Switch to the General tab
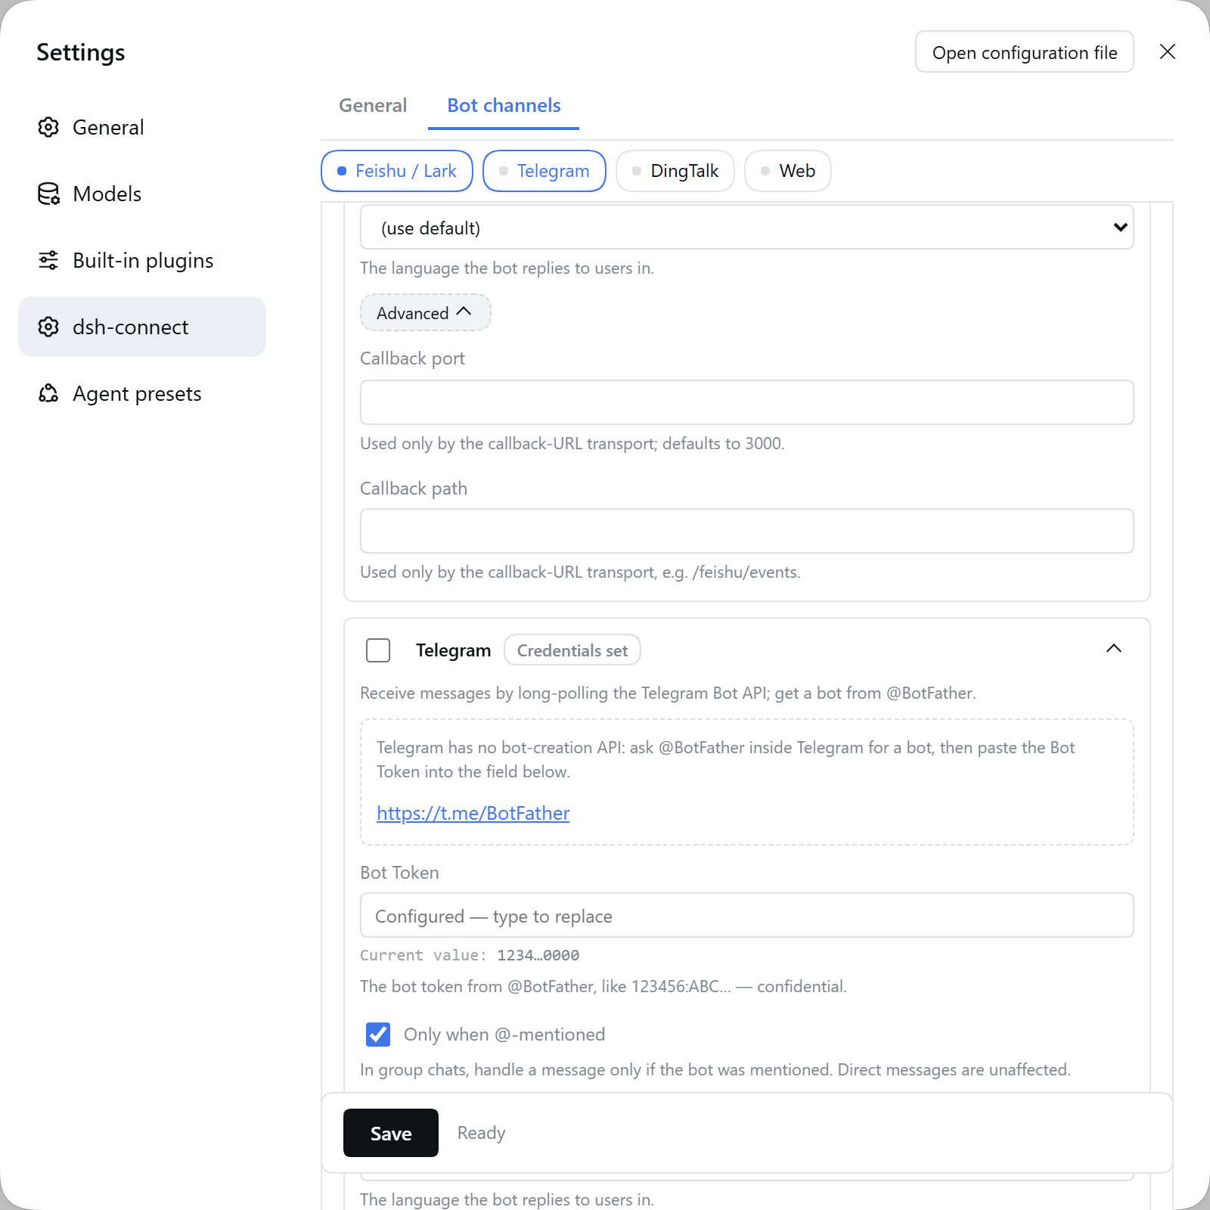 tap(373, 105)
